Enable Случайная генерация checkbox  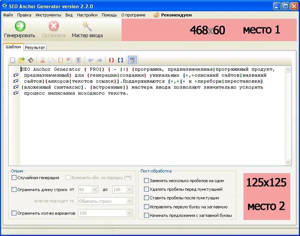pyautogui.click(x=14, y=178)
